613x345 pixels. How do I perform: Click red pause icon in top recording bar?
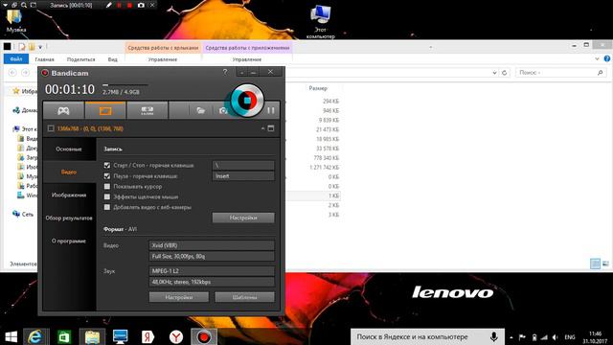click(x=119, y=5)
